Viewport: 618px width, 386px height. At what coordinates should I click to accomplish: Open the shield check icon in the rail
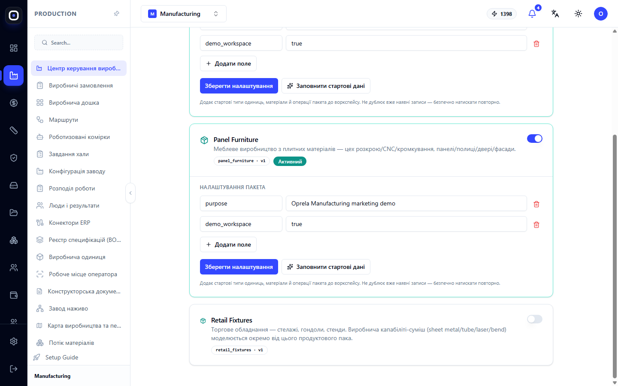(x=14, y=158)
